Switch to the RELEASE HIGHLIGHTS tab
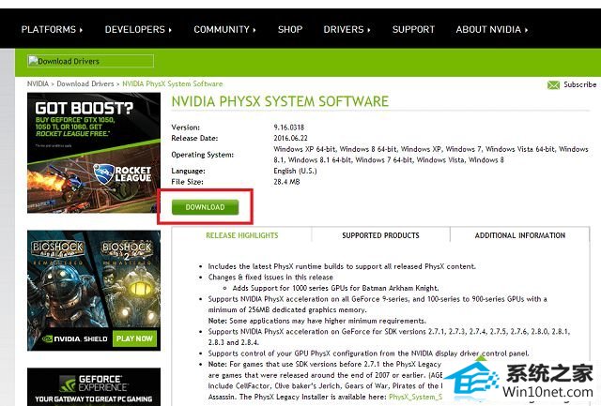Image resolution: width=601 pixels, height=406 pixels. click(242, 235)
